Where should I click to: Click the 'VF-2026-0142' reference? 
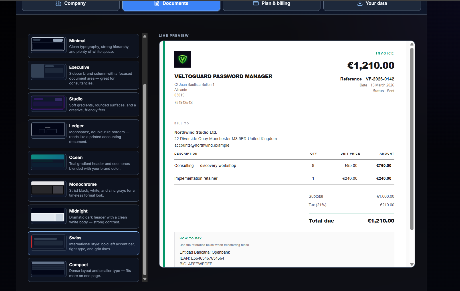[x=380, y=79]
